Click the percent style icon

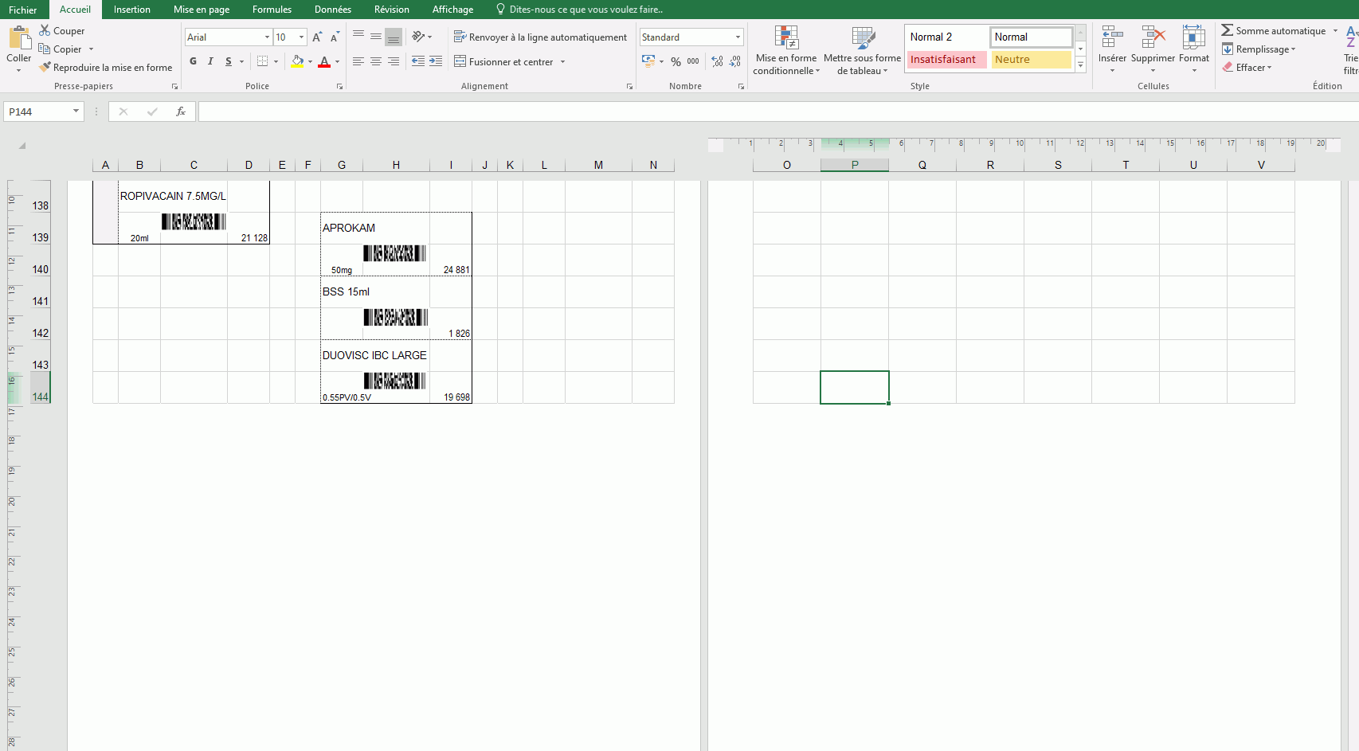click(x=676, y=61)
